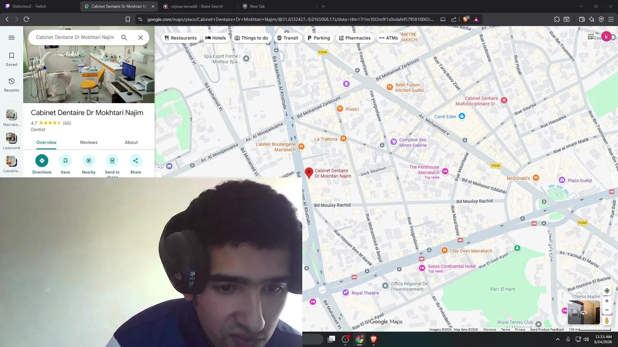Viewport: 618px width, 347px height.
Task: Click the search magnifier in the Maps search box
Action: 124,37
